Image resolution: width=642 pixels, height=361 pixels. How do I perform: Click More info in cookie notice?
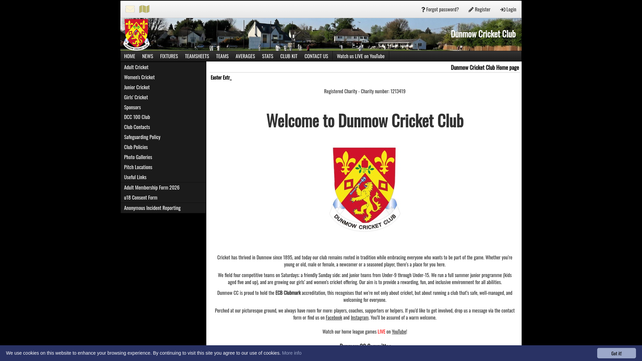292,353
